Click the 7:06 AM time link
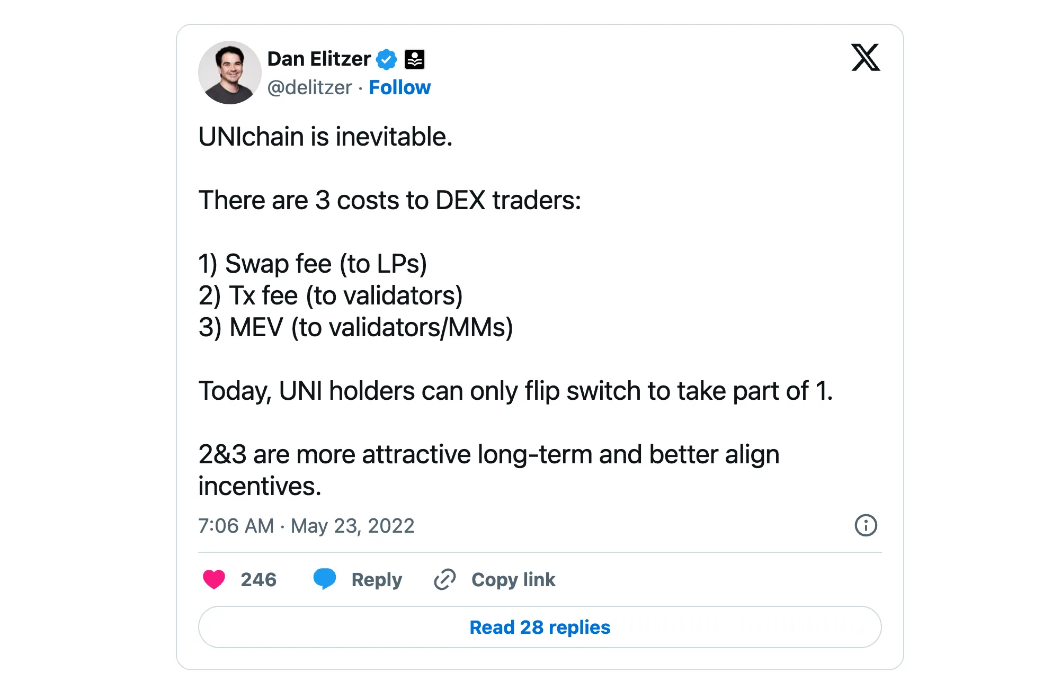Screen dimensions: 1052x700 (x=236, y=526)
